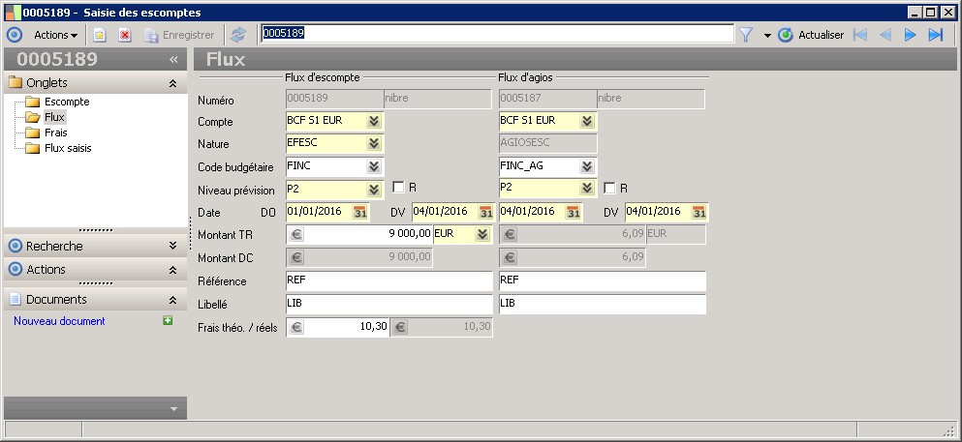This screenshot has height=442, width=962.
Task: Click the filter funnel icon
Action: point(745,35)
